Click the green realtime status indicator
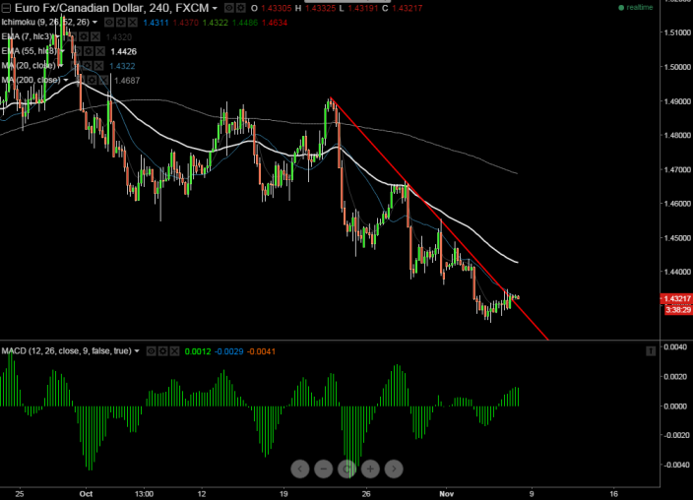 [636, 8]
